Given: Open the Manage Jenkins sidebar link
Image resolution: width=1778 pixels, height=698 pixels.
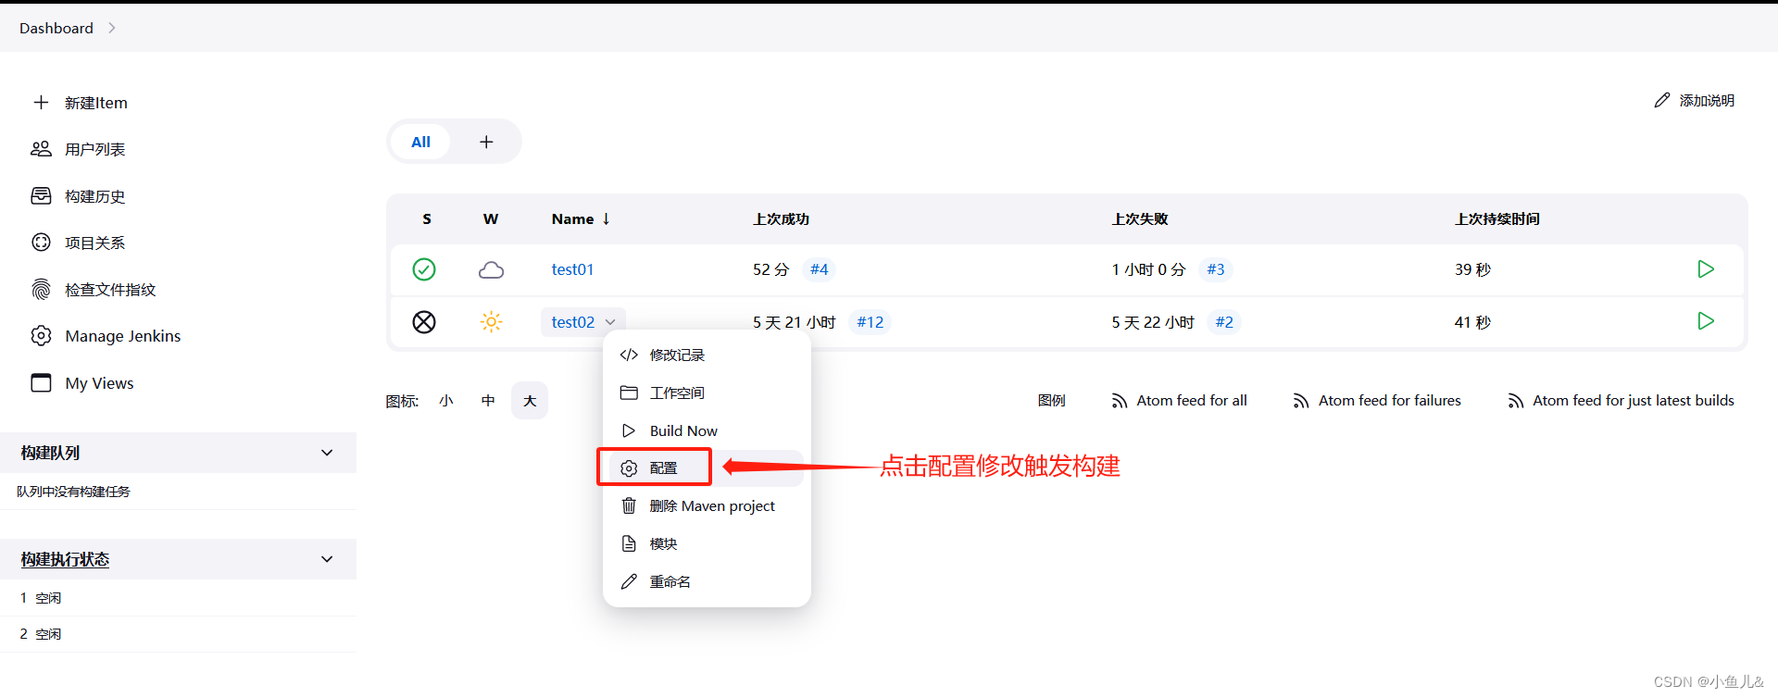Looking at the screenshot, I should [x=123, y=336].
